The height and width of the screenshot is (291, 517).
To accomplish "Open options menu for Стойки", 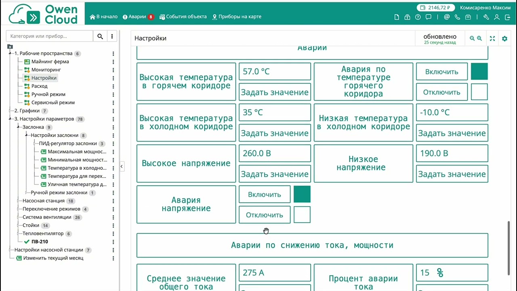I will pyautogui.click(x=113, y=226).
